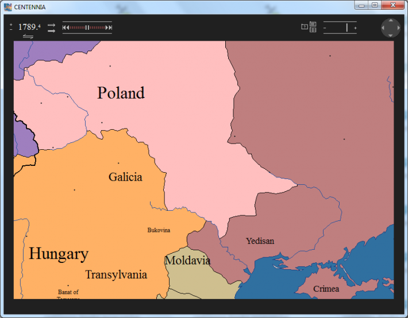Pause the timeline playback

click(87, 28)
